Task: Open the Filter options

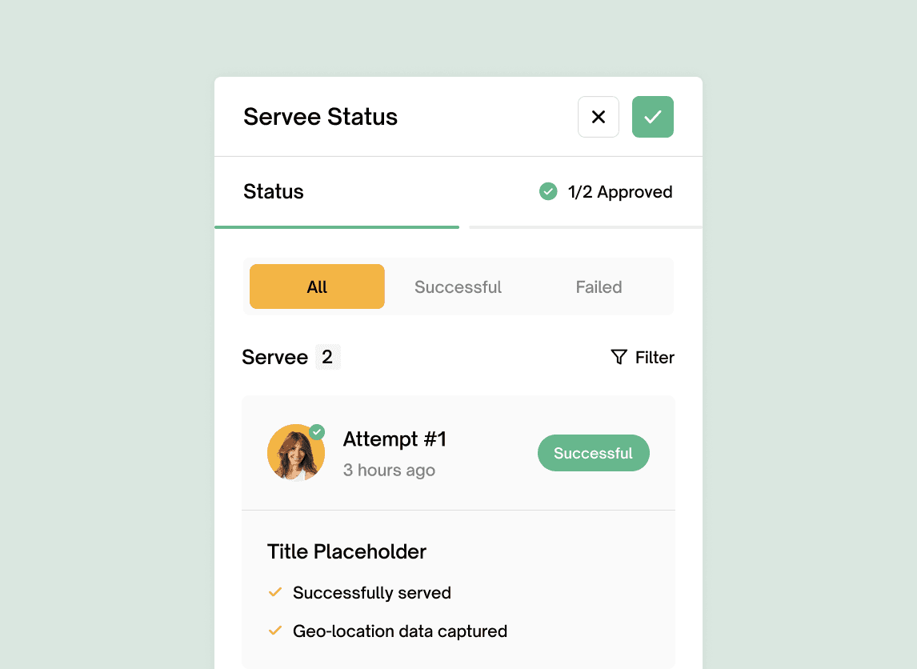Action: click(x=643, y=357)
